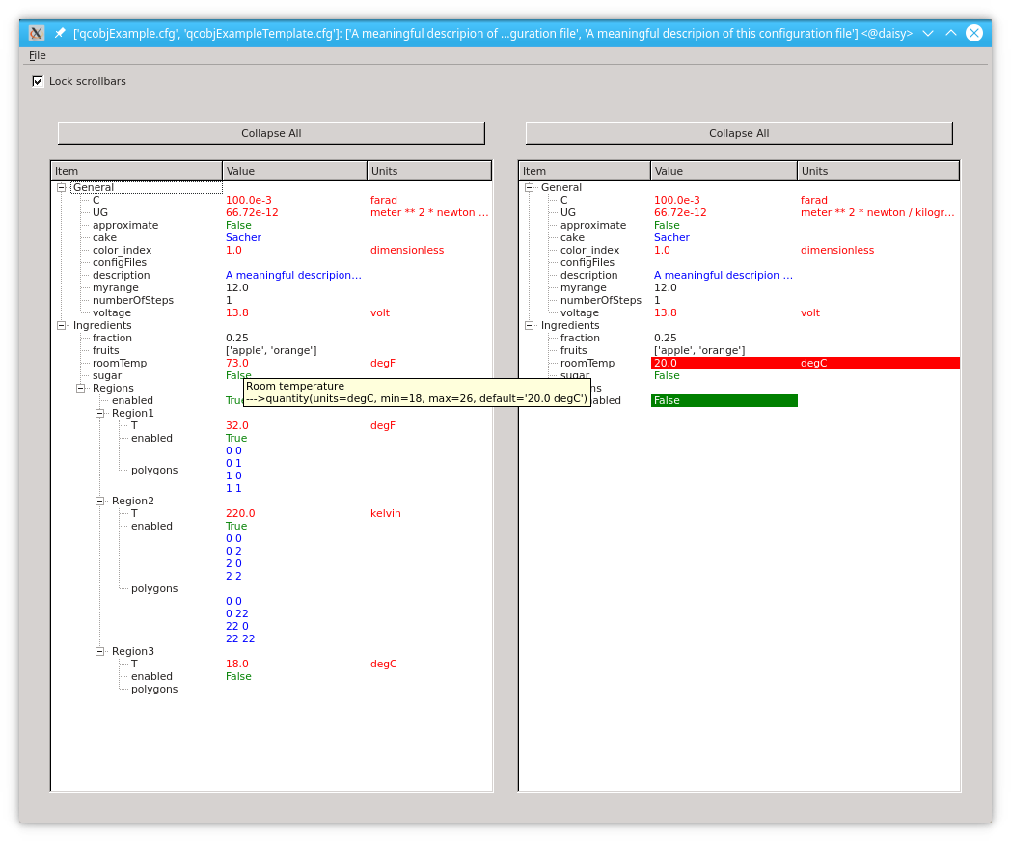The image size is (1011, 842).
Task: Select 'voltage' in left tree
Action: click(112, 312)
